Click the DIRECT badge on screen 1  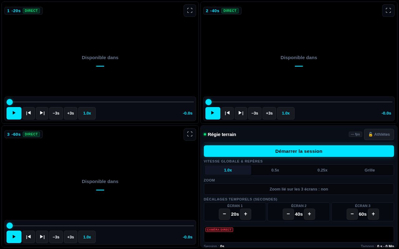31,11
